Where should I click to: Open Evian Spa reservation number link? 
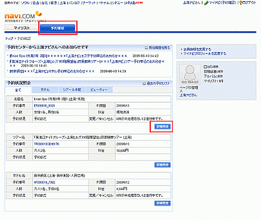[44, 106]
